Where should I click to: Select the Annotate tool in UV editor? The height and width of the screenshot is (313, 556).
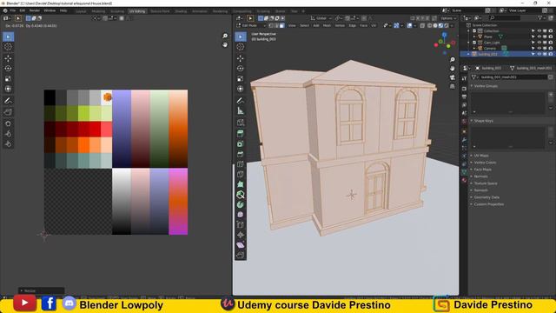coord(8,101)
